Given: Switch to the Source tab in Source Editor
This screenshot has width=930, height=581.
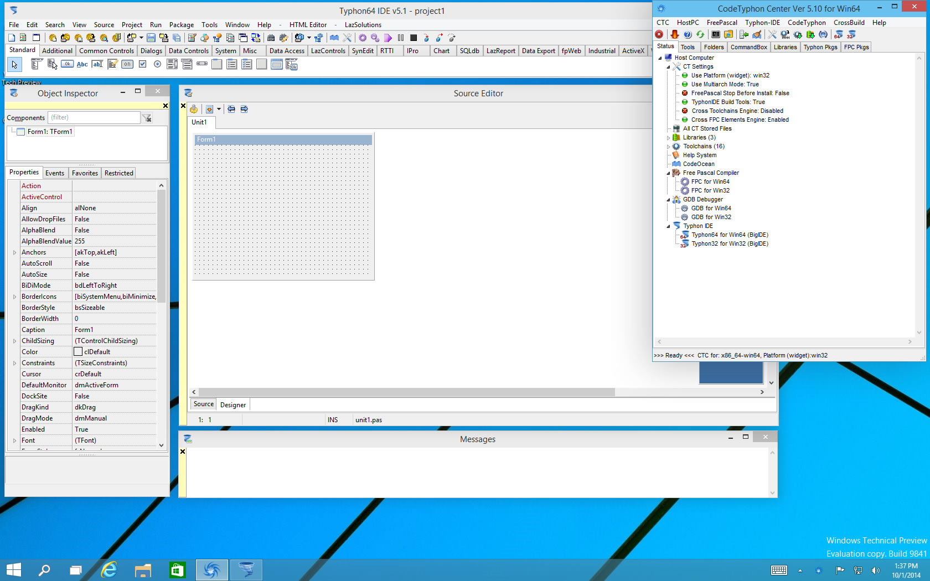Looking at the screenshot, I should click(x=203, y=404).
